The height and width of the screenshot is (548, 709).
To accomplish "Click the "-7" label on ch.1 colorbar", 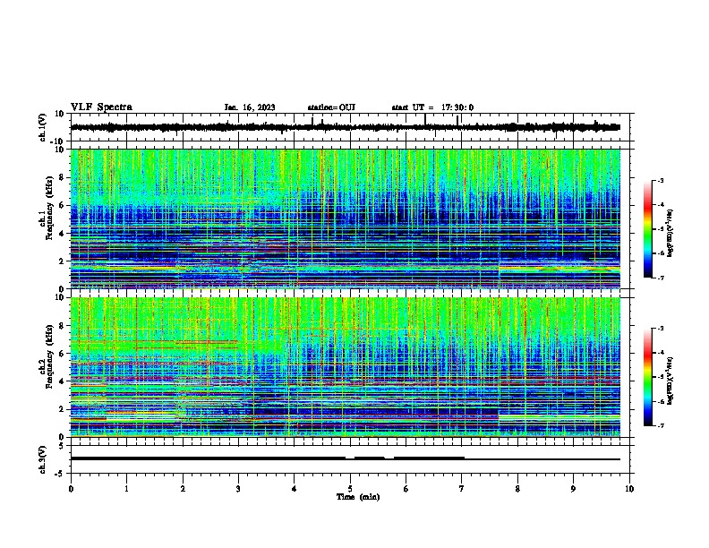I will 661,278.
